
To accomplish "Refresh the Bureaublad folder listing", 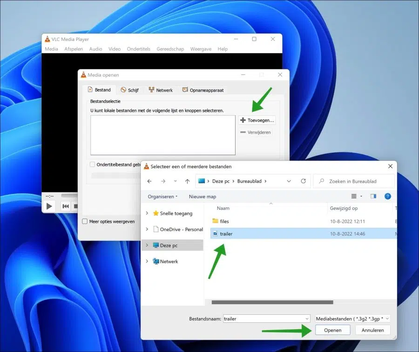I will (303, 181).
